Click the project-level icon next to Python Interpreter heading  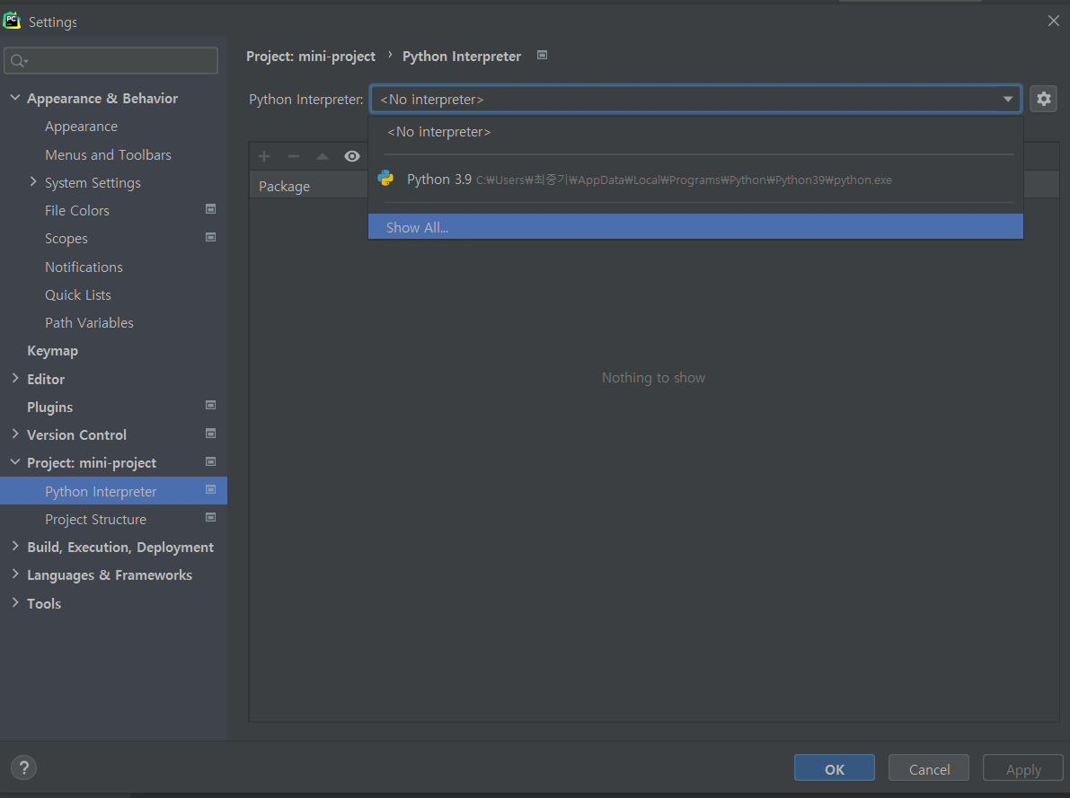click(542, 56)
